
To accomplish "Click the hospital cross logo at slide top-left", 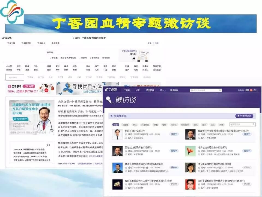I will 12,12.
